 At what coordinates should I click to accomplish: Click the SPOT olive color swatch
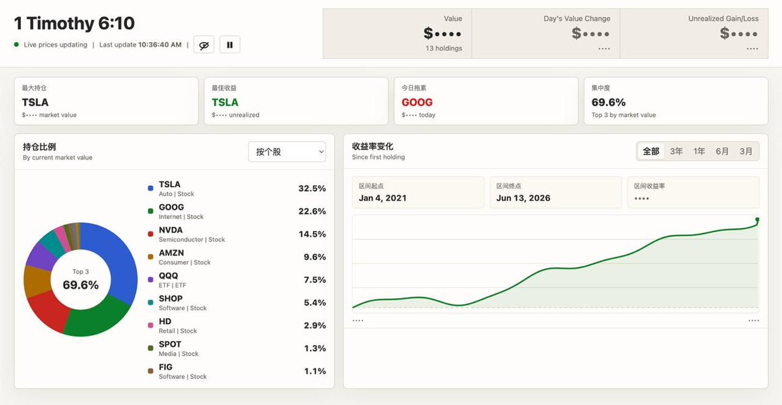tap(151, 348)
